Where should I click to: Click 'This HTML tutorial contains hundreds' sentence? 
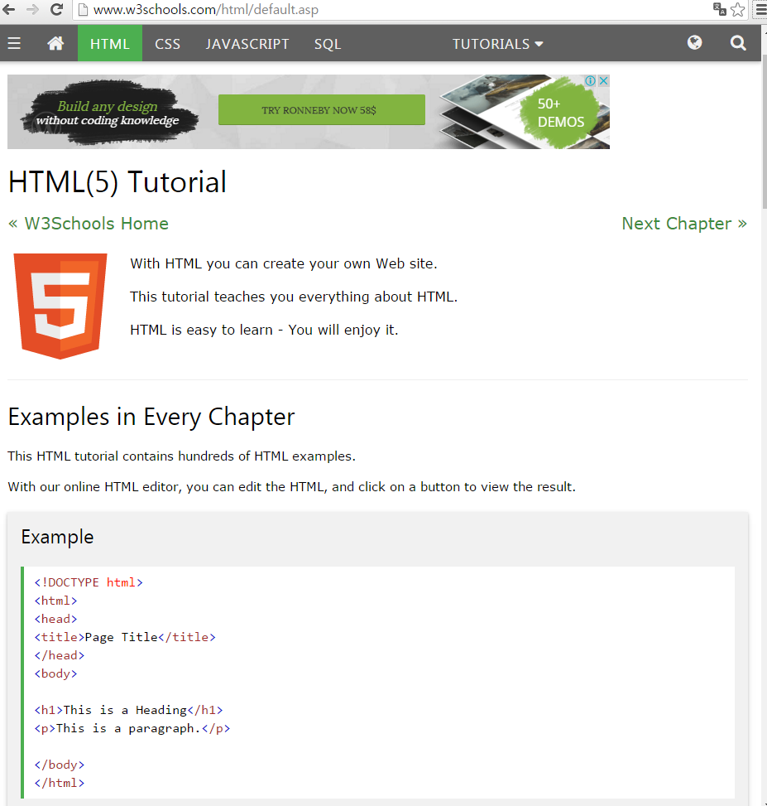click(x=181, y=456)
